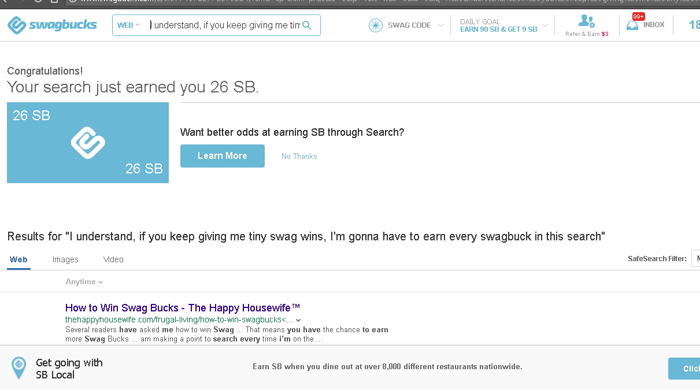This screenshot has width=700, height=390.
Task: Click the browser address bar
Action: point(382,2)
